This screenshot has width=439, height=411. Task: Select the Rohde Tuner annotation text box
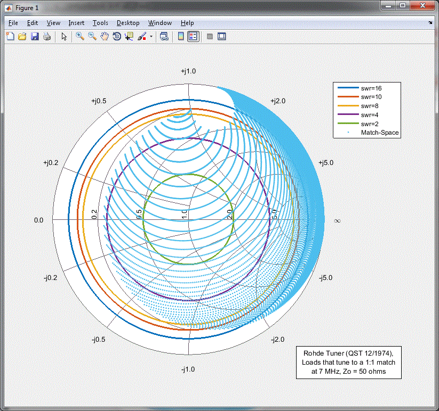348,363
